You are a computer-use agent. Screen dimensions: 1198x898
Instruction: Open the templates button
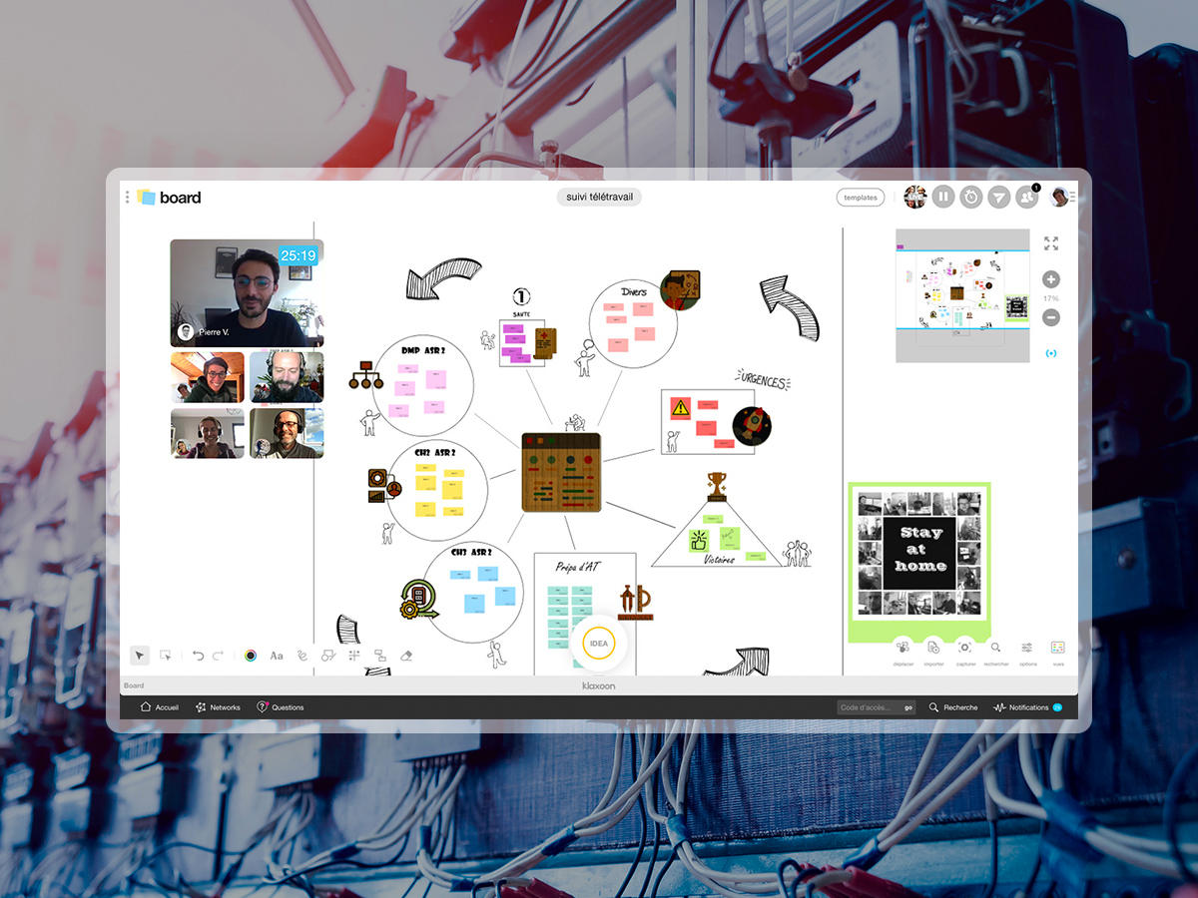pyautogui.click(x=861, y=198)
